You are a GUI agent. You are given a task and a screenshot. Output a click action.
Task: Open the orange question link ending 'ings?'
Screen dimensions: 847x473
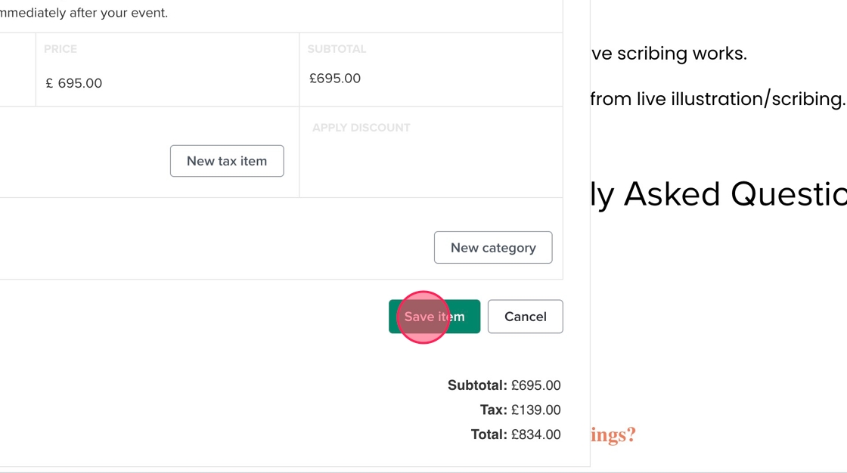[x=613, y=435]
